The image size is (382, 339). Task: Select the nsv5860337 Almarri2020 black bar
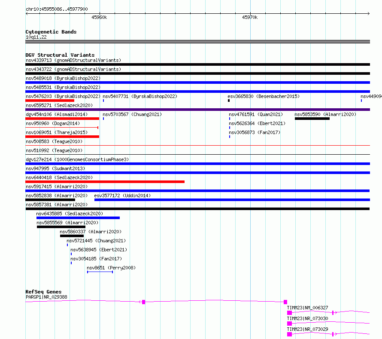(72, 236)
